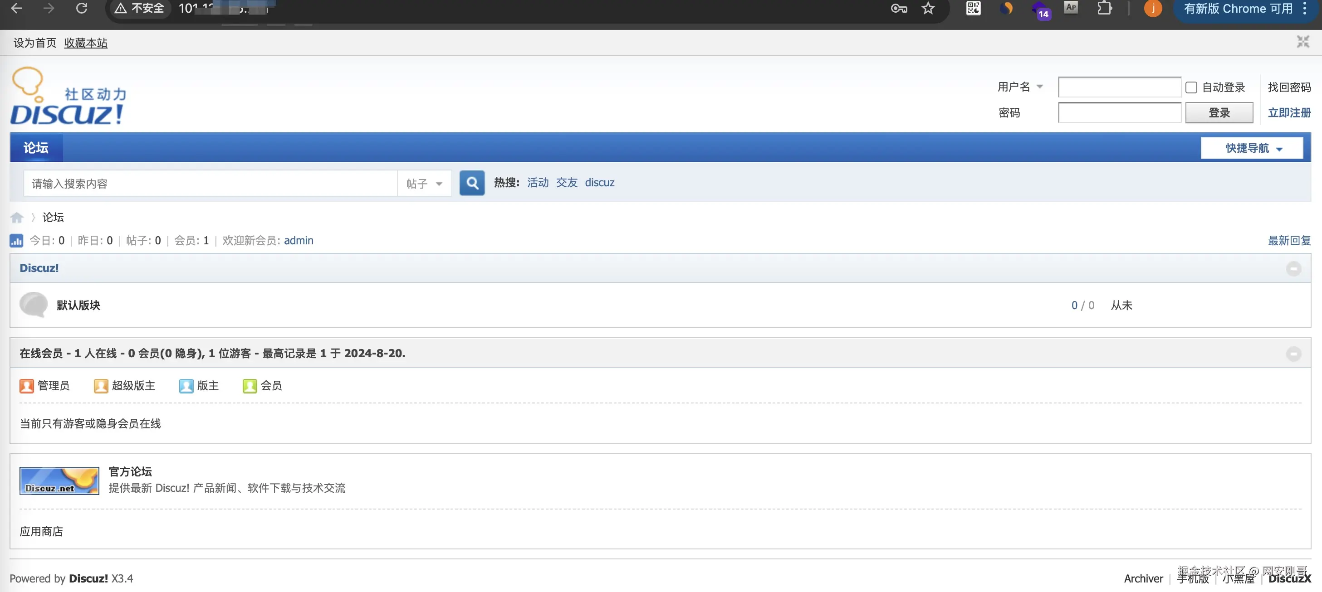The height and width of the screenshot is (592, 1322).
Task: Collapse the 在线会员 online members section
Action: (1293, 354)
